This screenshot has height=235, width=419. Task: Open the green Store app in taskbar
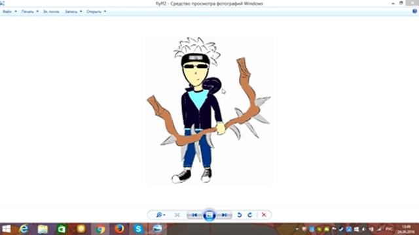click(62, 229)
